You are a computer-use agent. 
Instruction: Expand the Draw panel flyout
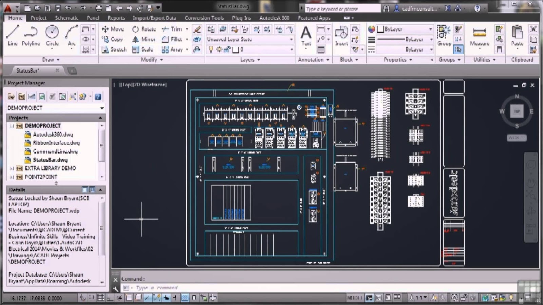[51, 60]
